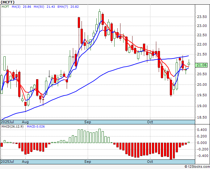Click the MCFT legend label
This screenshot has width=210, height=169.
(5, 7)
